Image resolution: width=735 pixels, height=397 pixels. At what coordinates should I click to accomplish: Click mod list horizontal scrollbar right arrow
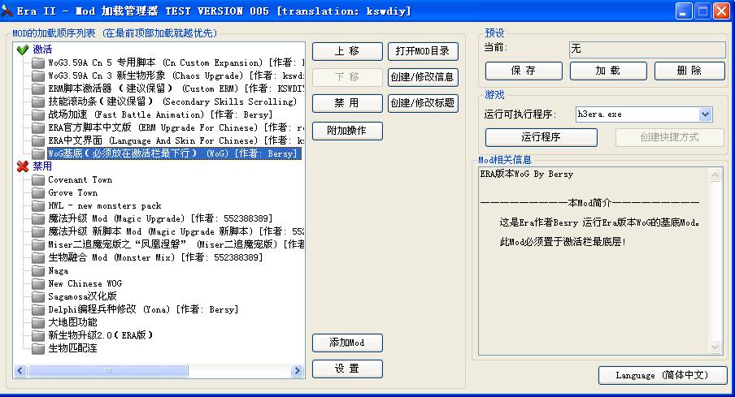click(297, 371)
